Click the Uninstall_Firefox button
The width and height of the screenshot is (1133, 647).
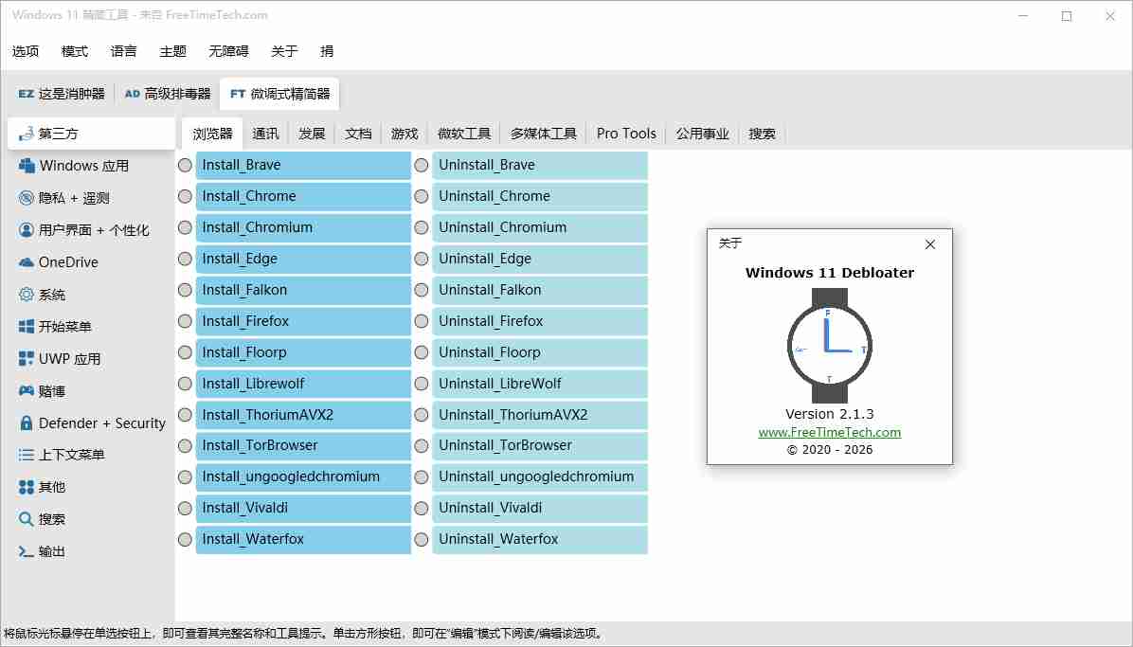[540, 321]
